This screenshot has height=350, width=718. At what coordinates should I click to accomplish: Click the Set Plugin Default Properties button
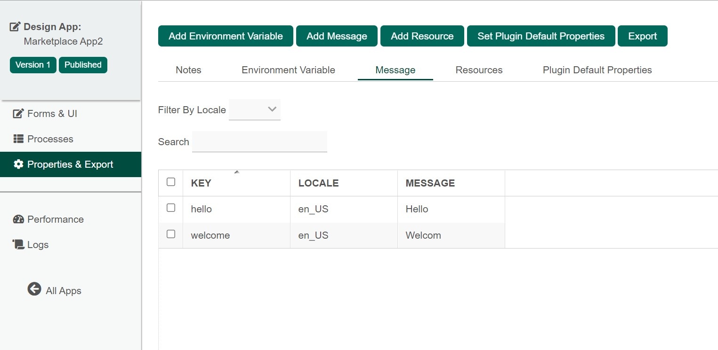tap(541, 36)
